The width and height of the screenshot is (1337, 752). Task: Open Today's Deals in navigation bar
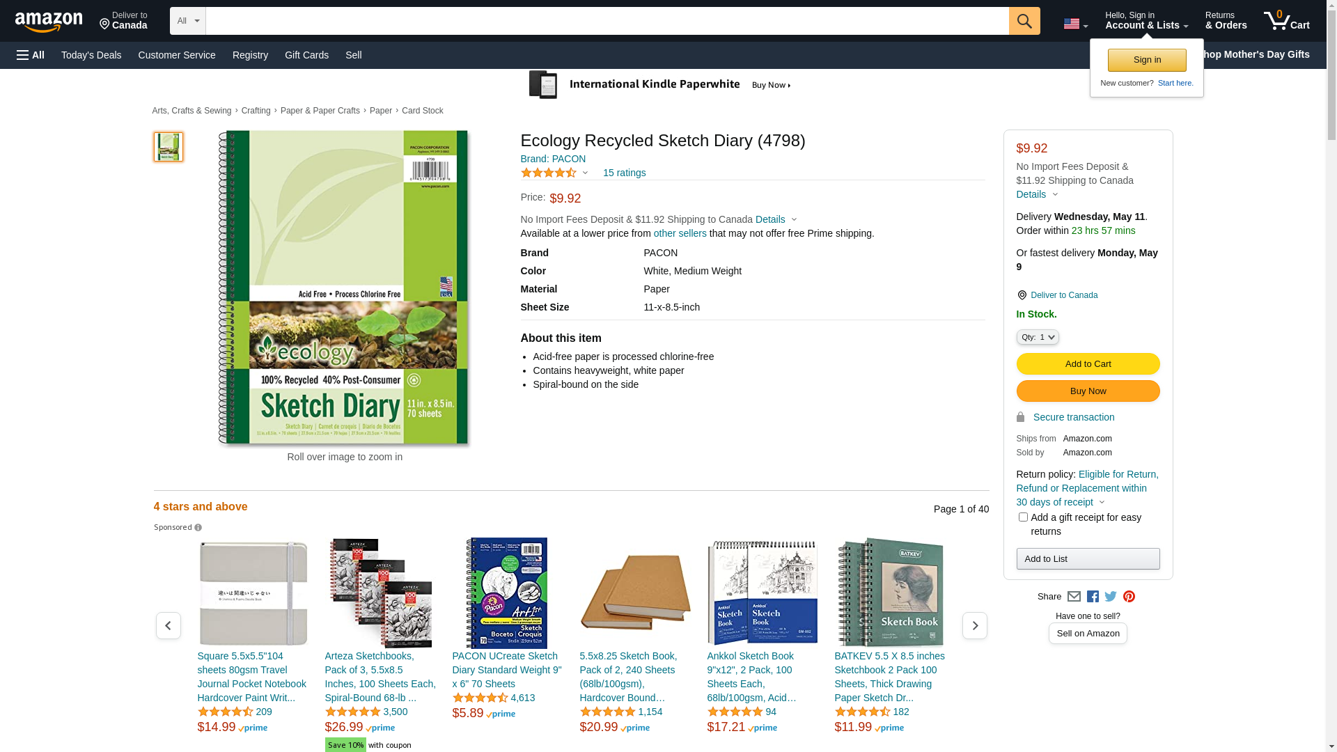tap(91, 55)
